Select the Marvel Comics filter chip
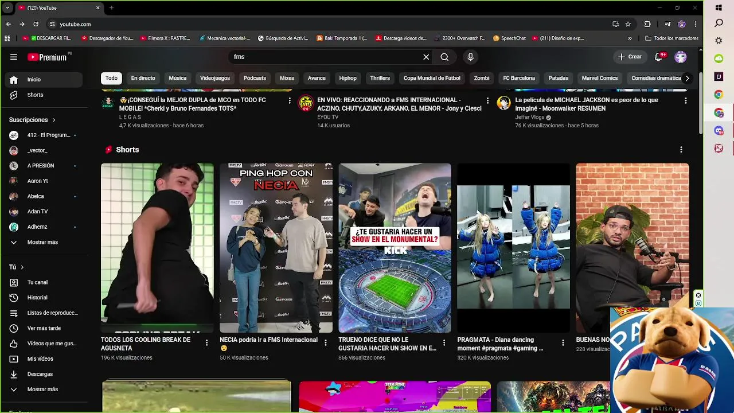The width and height of the screenshot is (734, 413). click(600, 78)
